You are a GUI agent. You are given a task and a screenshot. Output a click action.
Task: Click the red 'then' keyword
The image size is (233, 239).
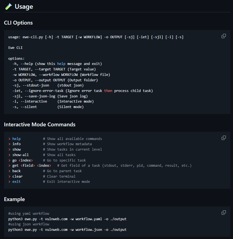pos(108,91)
